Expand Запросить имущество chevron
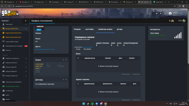Image resolution: width=189 pixels, height=106 pixels. 26,58
